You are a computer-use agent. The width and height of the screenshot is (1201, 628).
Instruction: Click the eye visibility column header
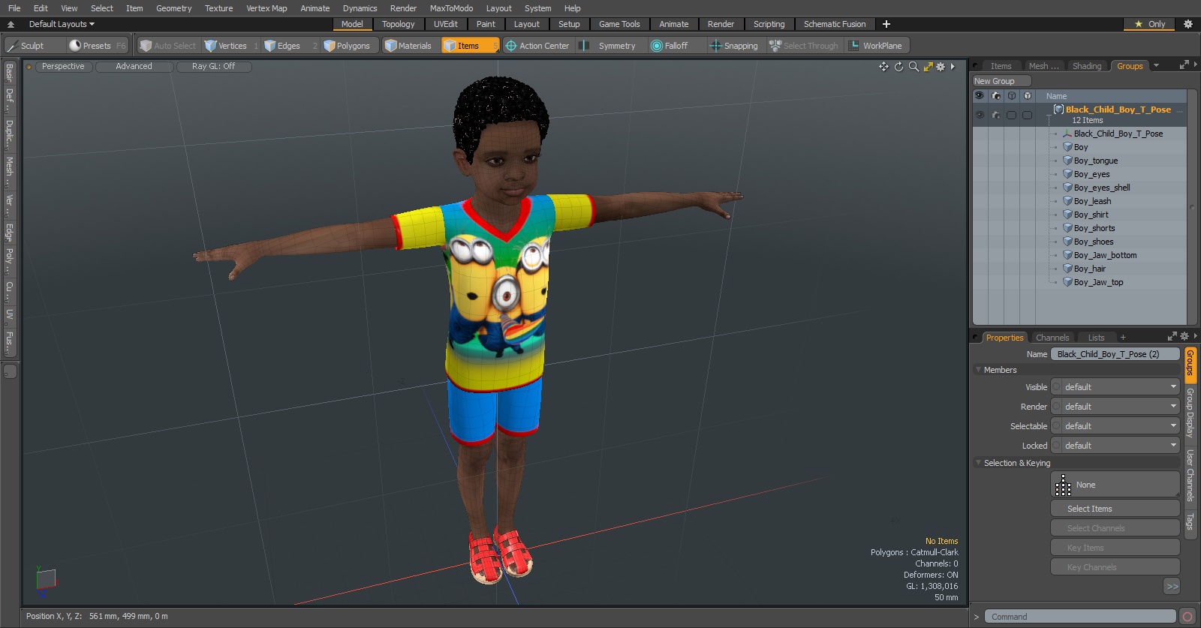pyautogui.click(x=980, y=96)
